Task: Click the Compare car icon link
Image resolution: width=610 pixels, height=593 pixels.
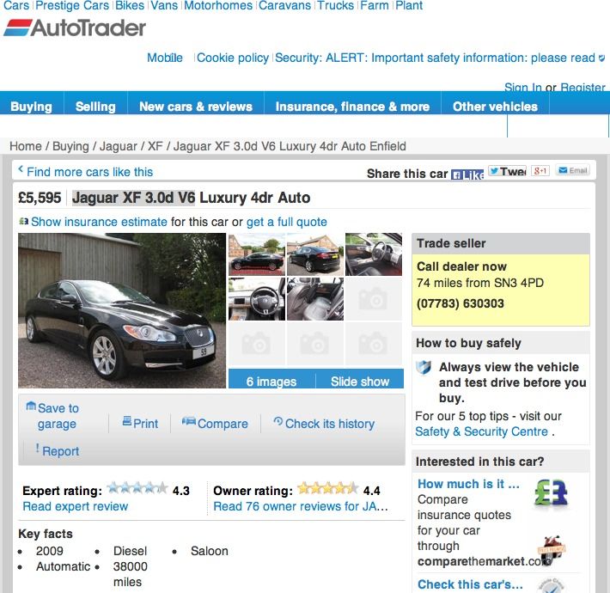Action: click(215, 423)
